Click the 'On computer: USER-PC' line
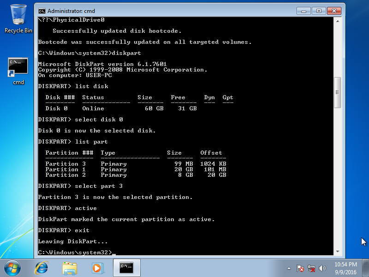 tap(75, 75)
